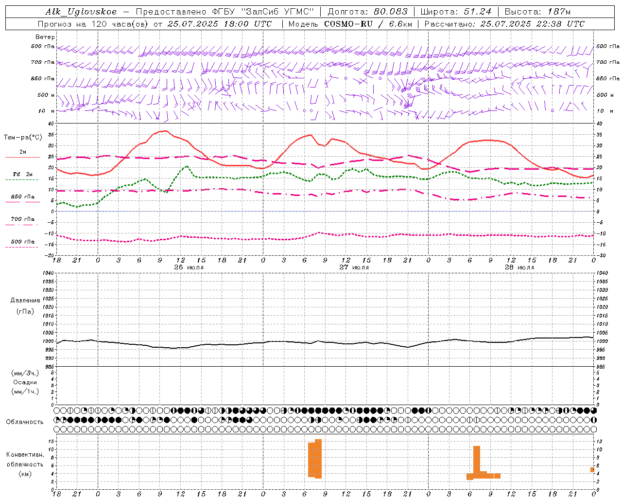
Task: Click the Модель COSMO-RU / 6.6км text
Action: tap(350, 24)
